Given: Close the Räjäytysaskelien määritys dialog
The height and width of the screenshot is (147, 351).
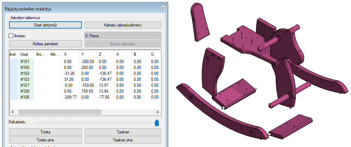Looking at the screenshot, I should [x=163, y=8].
